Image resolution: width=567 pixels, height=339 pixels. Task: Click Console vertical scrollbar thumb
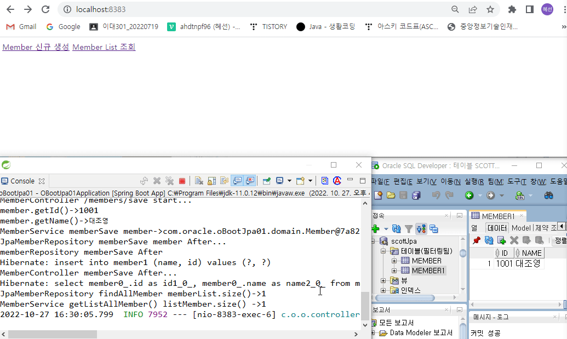(365, 306)
